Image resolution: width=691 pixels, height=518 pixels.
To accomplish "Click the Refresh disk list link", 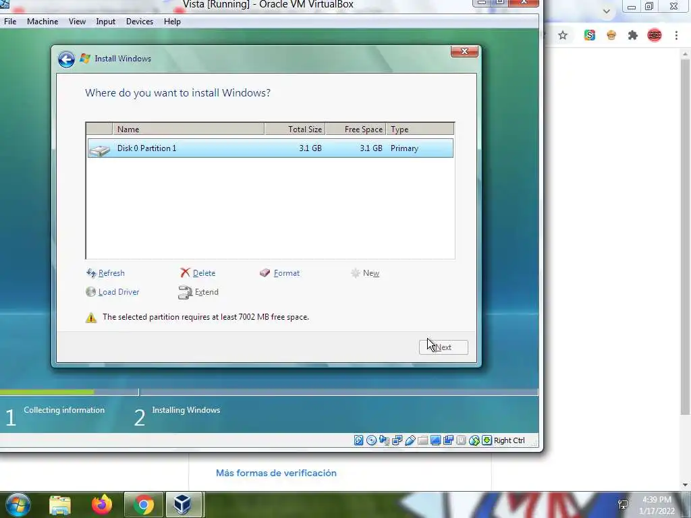I will click(x=106, y=273).
